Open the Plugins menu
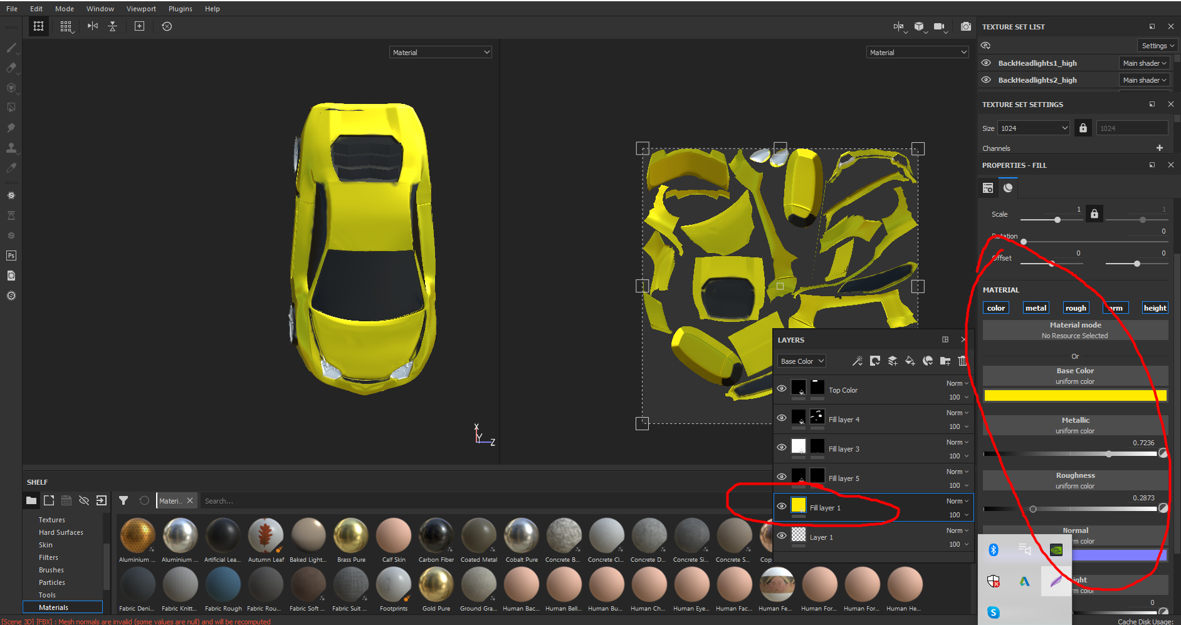 click(181, 9)
